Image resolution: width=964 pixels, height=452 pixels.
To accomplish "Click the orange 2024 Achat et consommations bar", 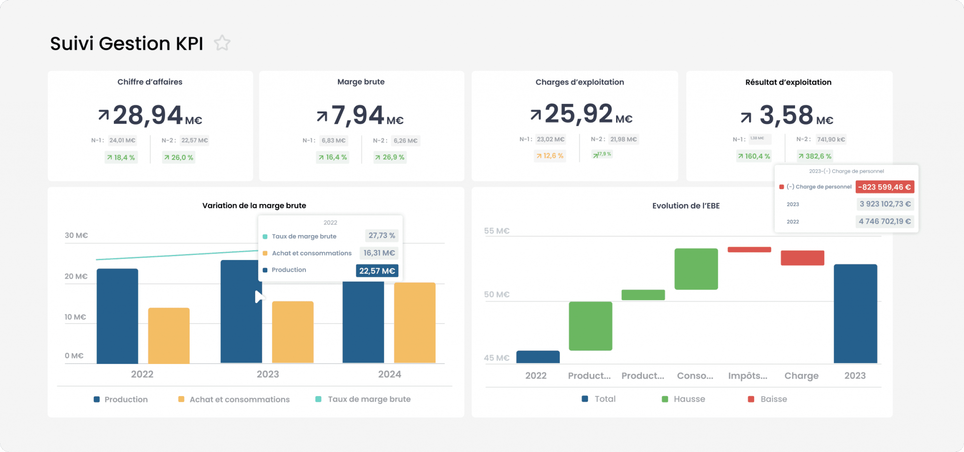I will pos(415,323).
